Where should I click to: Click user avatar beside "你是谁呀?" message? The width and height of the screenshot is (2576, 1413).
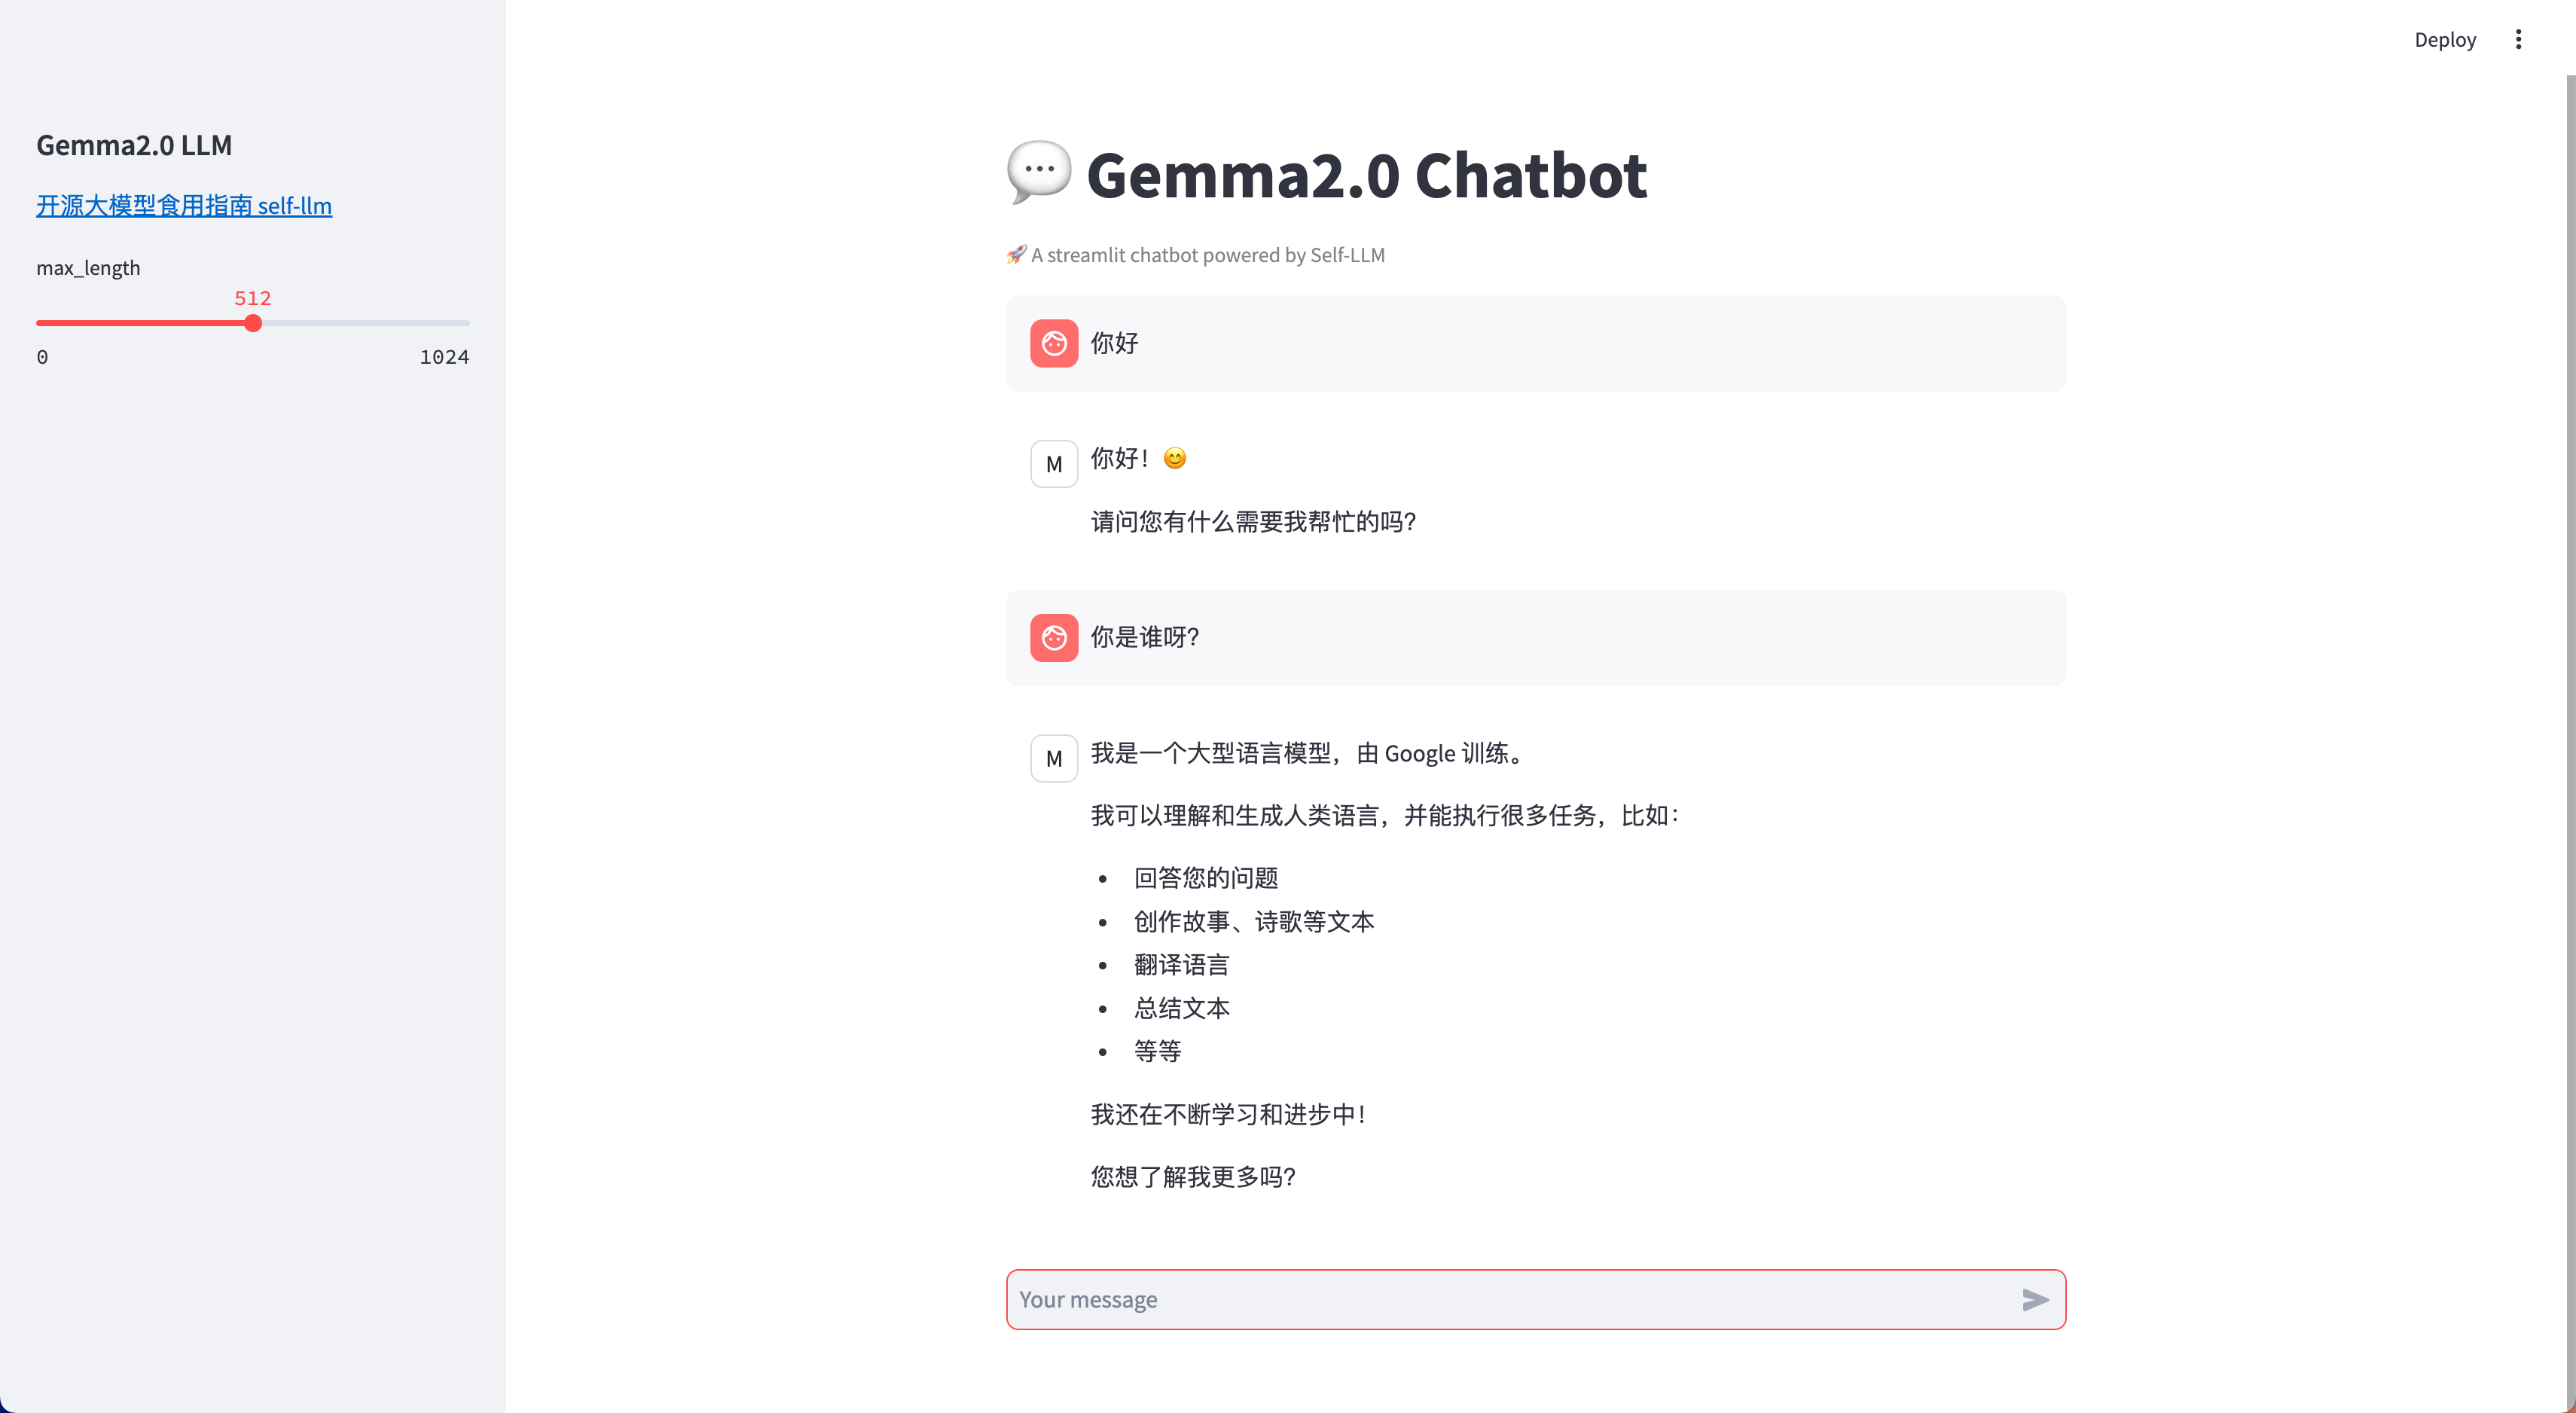point(1054,637)
